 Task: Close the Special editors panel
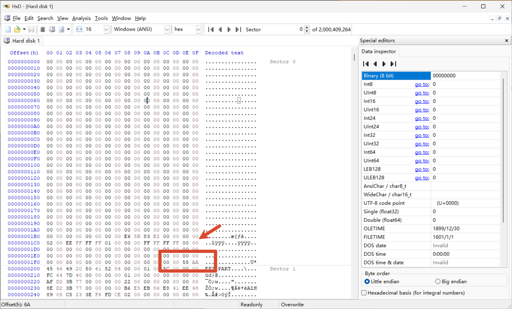[x=507, y=40]
